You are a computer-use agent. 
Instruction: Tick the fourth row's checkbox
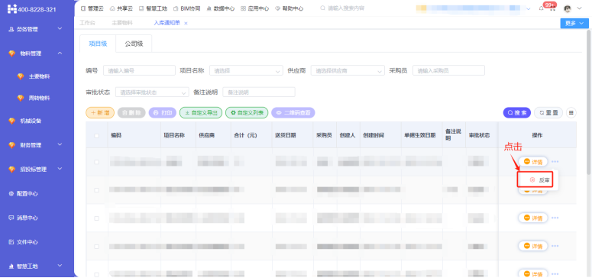click(x=97, y=246)
